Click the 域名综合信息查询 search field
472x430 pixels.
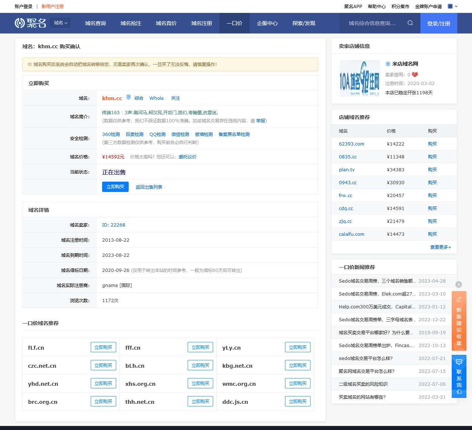(x=372, y=23)
